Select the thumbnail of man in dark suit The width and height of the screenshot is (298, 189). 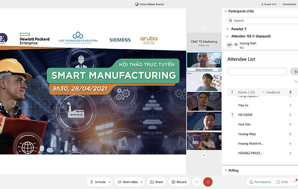204,101
